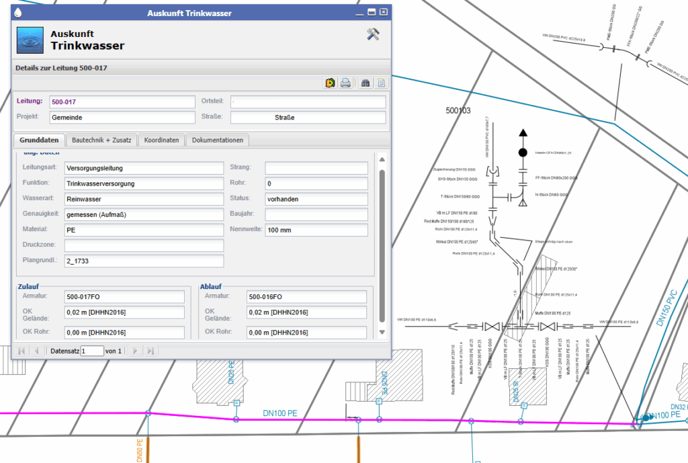688x463 pixels.
Task: Click the Leitungsart field Versorgungsleitung
Action: 144,168
